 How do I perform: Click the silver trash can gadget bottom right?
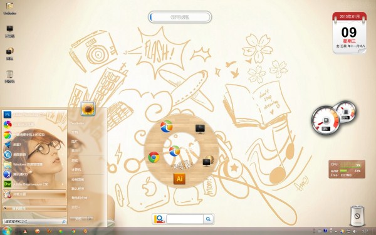(x=357, y=216)
